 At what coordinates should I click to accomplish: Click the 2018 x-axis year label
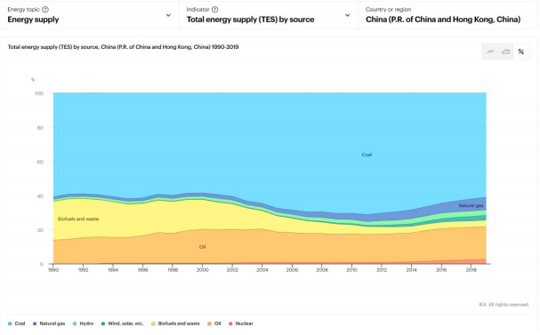pyautogui.click(x=471, y=270)
